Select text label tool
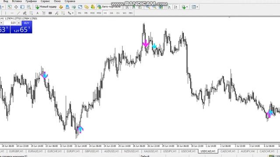This screenshot has height=157, width=280. click(x=44, y=13)
